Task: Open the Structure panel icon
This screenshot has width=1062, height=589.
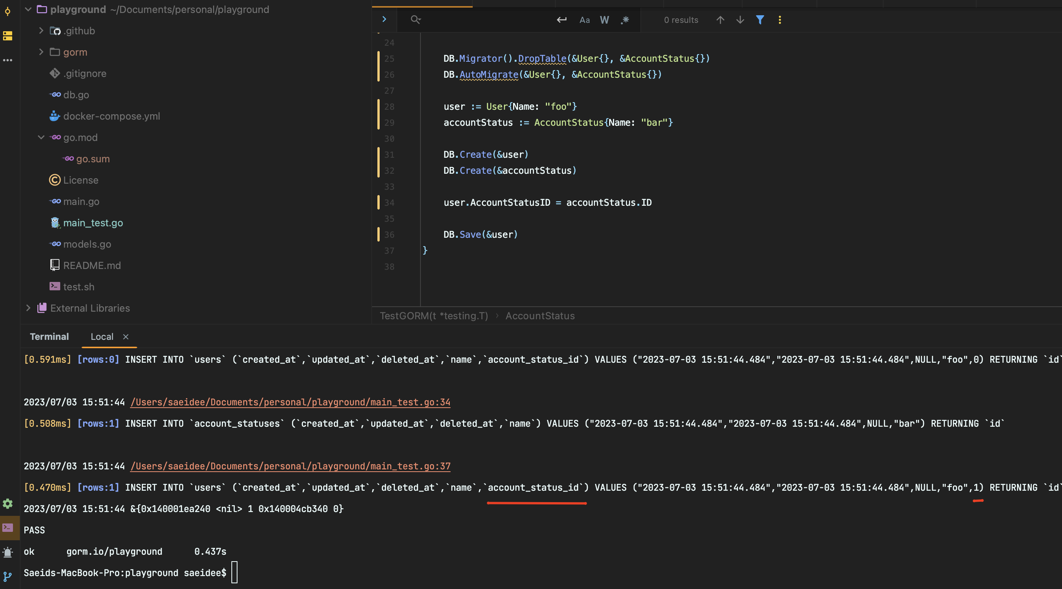Action: (x=7, y=36)
